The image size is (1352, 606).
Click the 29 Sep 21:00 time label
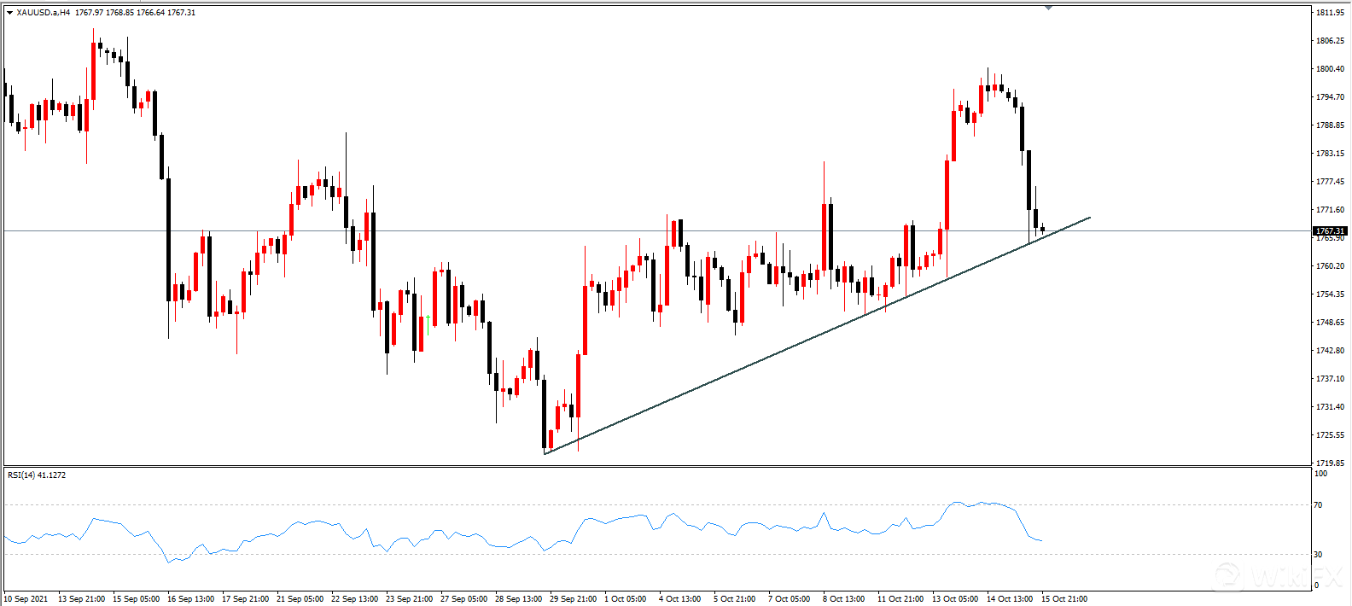[573, 599]
